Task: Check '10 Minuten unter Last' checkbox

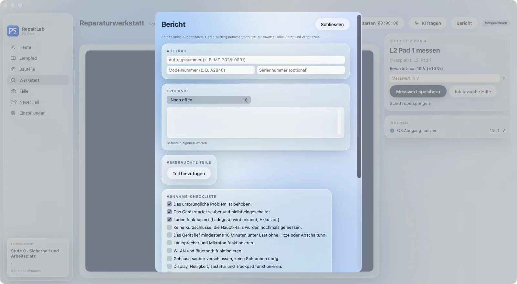Action: pos(169,235)
